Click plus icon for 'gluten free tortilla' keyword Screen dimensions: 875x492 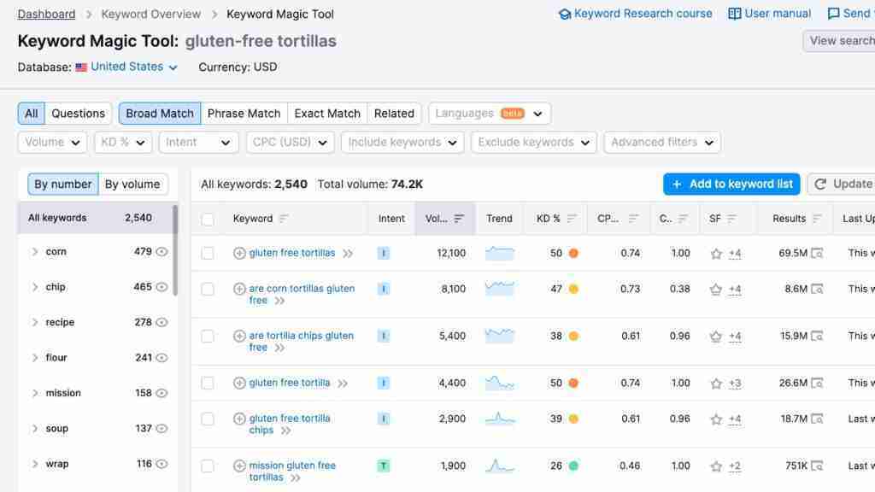(239, 384)
